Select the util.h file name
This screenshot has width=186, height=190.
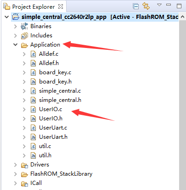click(x=45, y=155)
